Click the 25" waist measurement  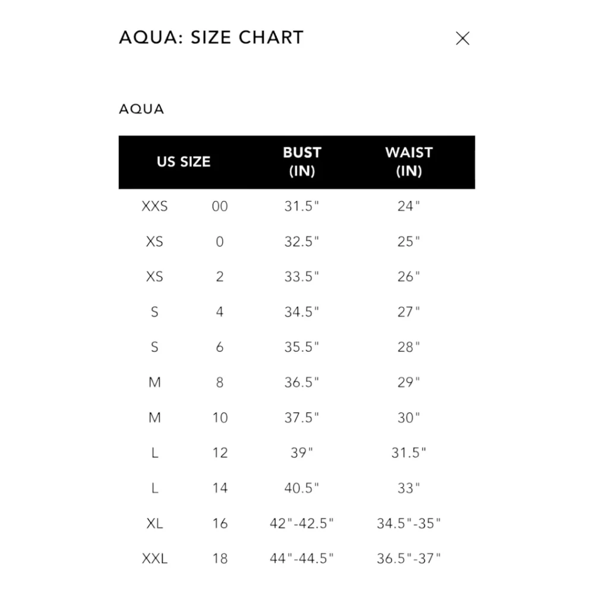point(409,242)
